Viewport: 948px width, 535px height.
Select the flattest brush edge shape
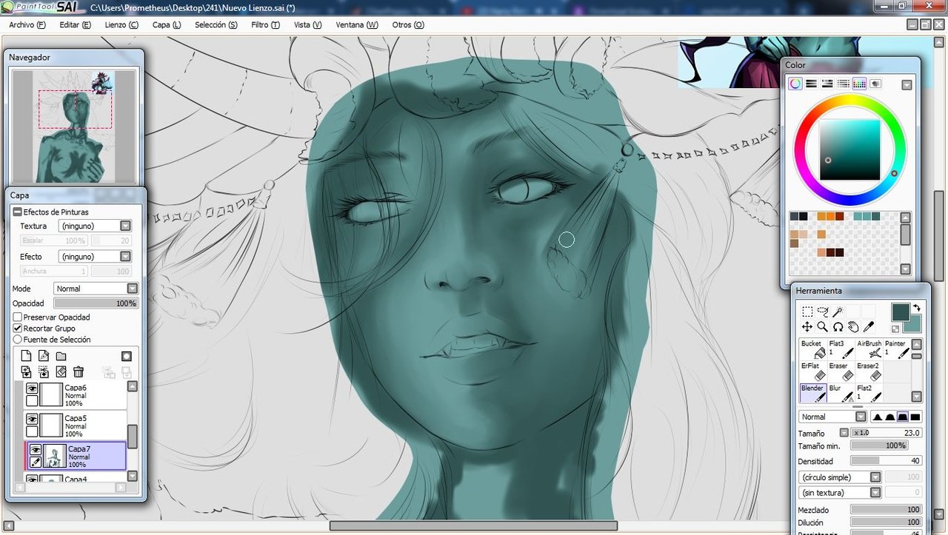click(915, 417)
